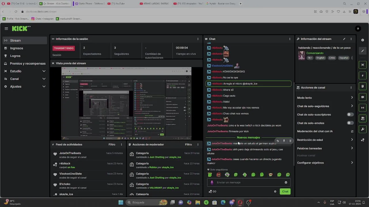Open Información del stream three-dot menu
The height and width of the screenshot is (207, 369).
(x=351, y=39)
